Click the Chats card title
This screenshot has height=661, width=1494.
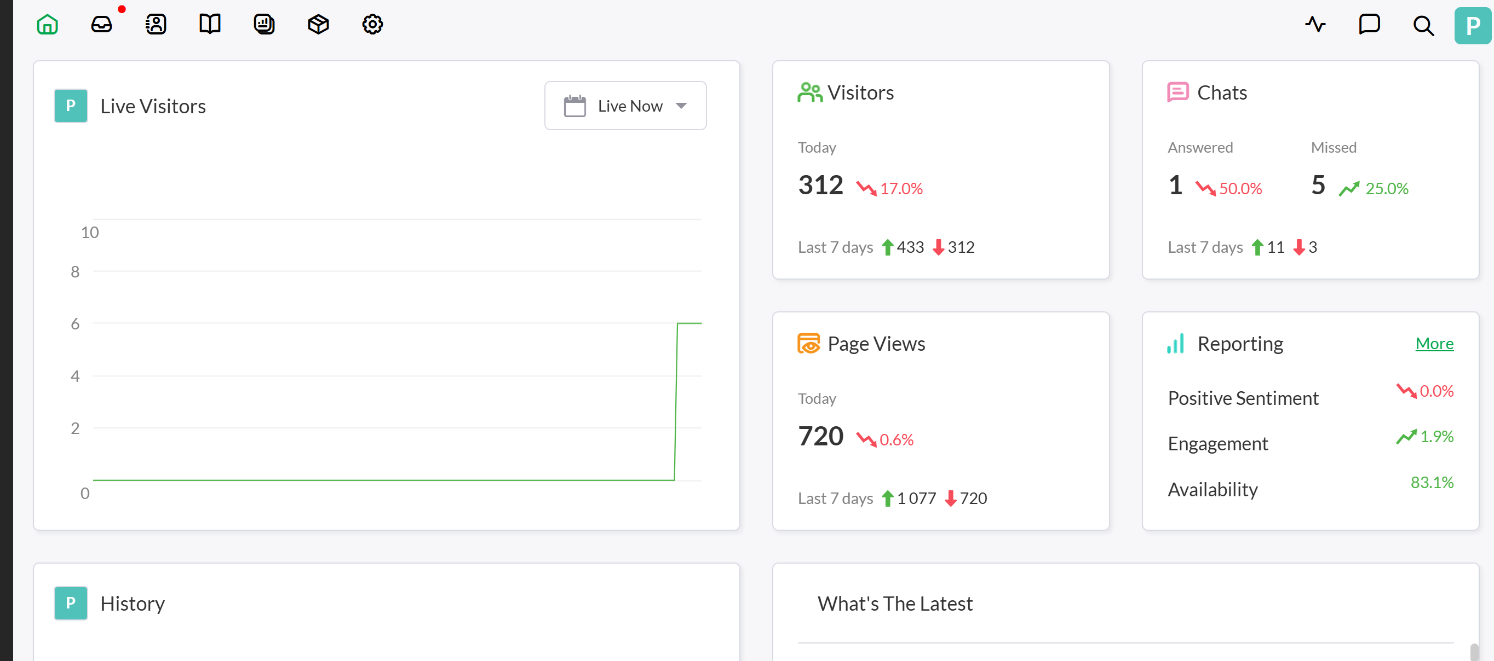click(1222, 92)
